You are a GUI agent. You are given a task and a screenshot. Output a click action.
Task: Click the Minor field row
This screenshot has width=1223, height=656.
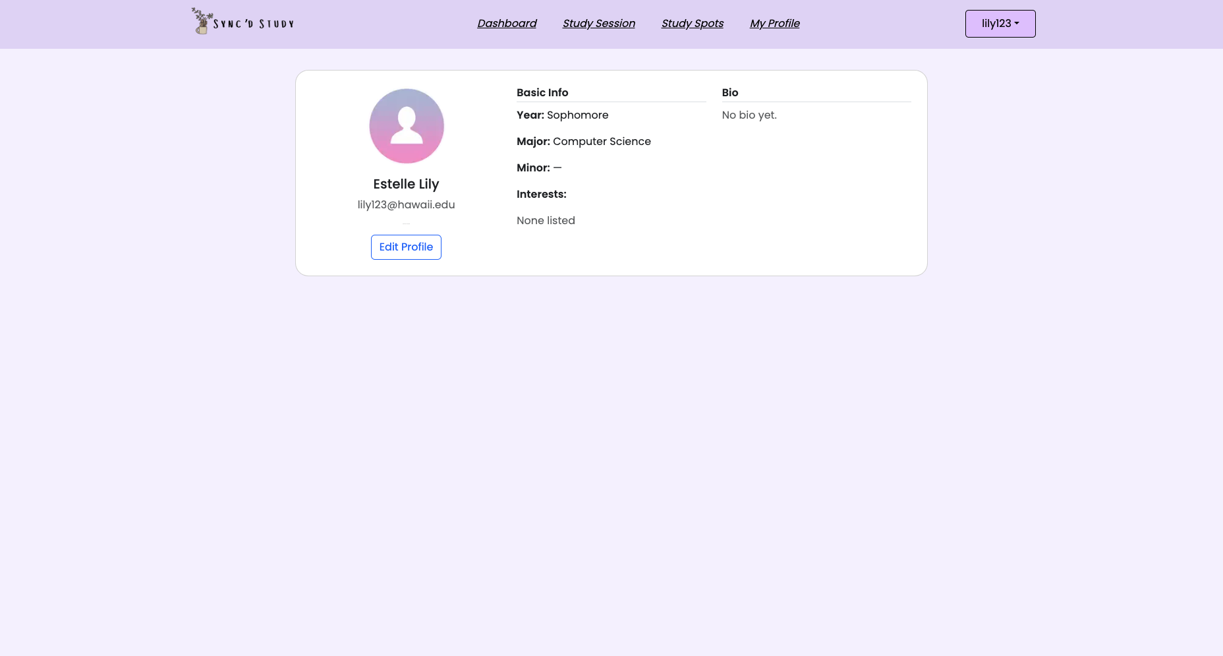tap(538, 168)
